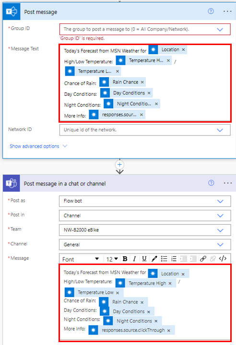Viewport: 236px width, 345px height.
Task: Expand the Group ID dropdown
Action: (220, 29)
